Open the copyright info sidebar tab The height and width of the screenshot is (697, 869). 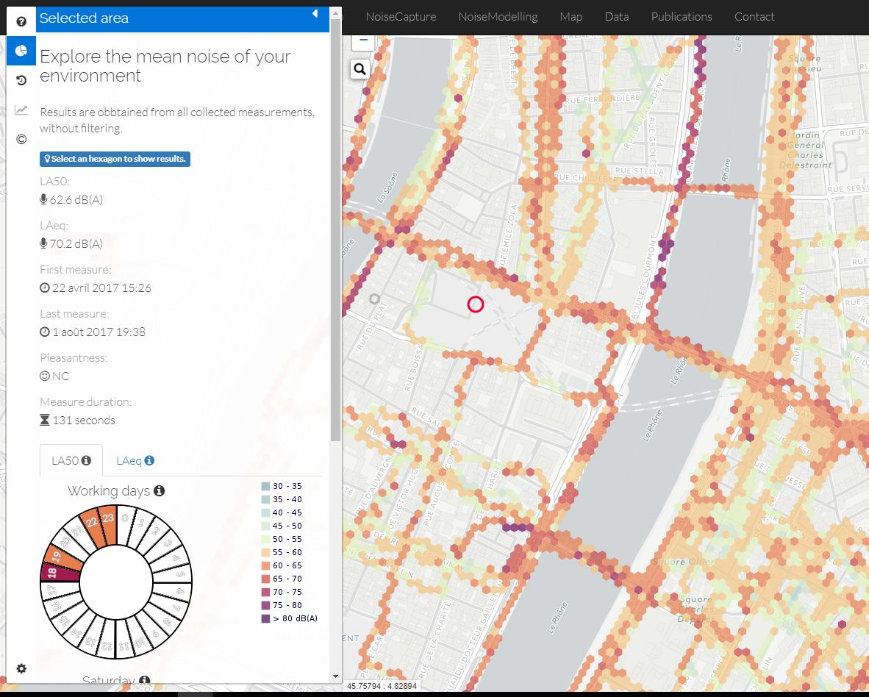click(21, 139)
